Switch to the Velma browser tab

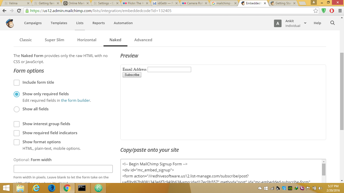click(x=17, y=3)
